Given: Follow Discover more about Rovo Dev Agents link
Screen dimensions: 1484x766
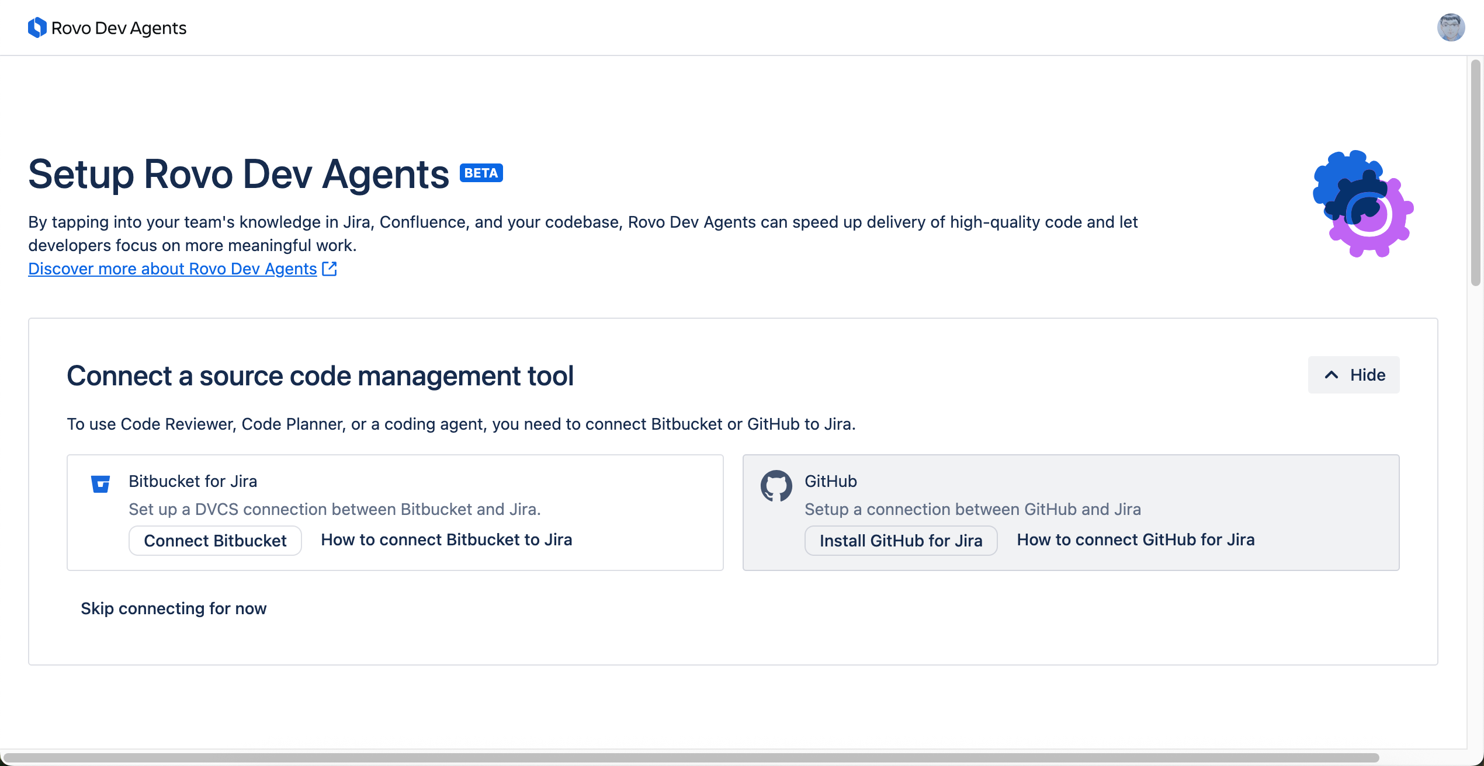Looking at the screenshot, I should coord(172,269).
